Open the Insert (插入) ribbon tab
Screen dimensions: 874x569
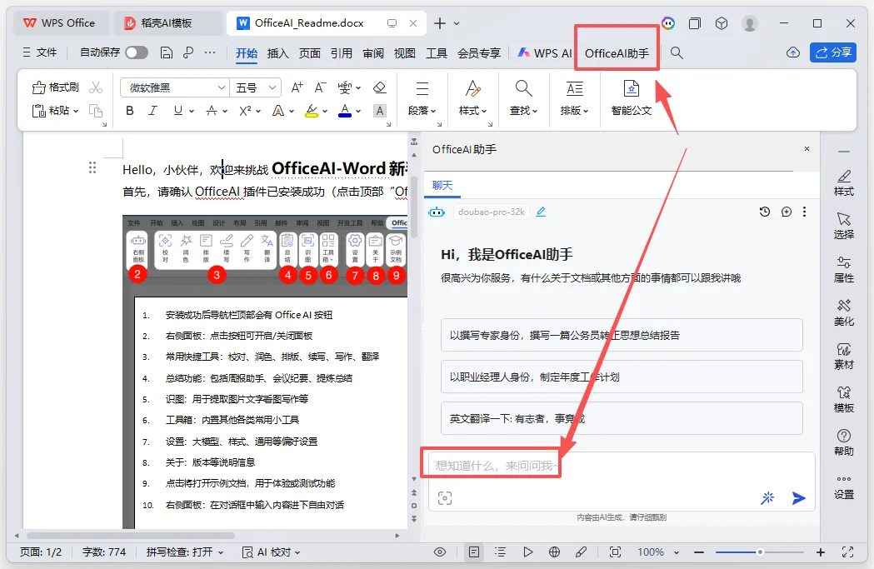coord(277,53)
